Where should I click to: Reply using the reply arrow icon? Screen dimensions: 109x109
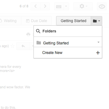[23, 46]
